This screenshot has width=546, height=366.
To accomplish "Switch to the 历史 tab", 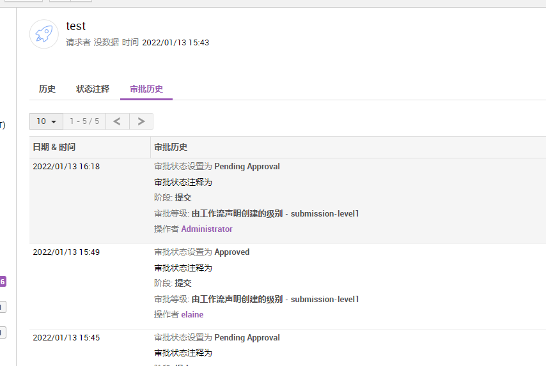I will coord(47,89).
